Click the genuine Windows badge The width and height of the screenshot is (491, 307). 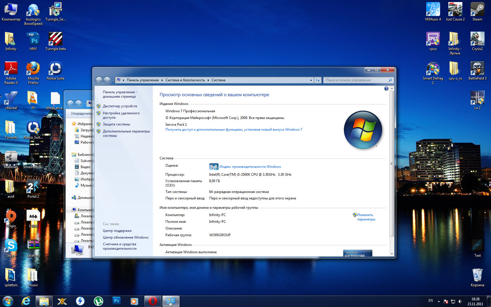[358, 253]
